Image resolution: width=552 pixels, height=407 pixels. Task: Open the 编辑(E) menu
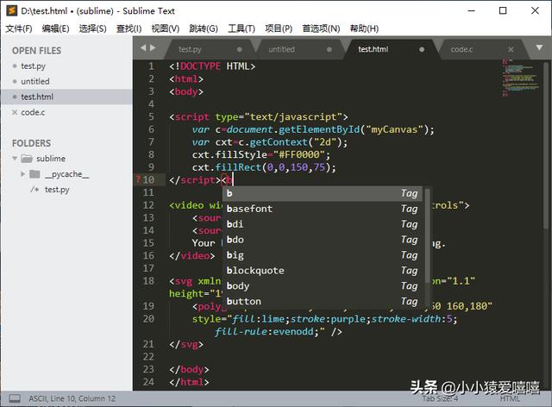pos(55,28)
